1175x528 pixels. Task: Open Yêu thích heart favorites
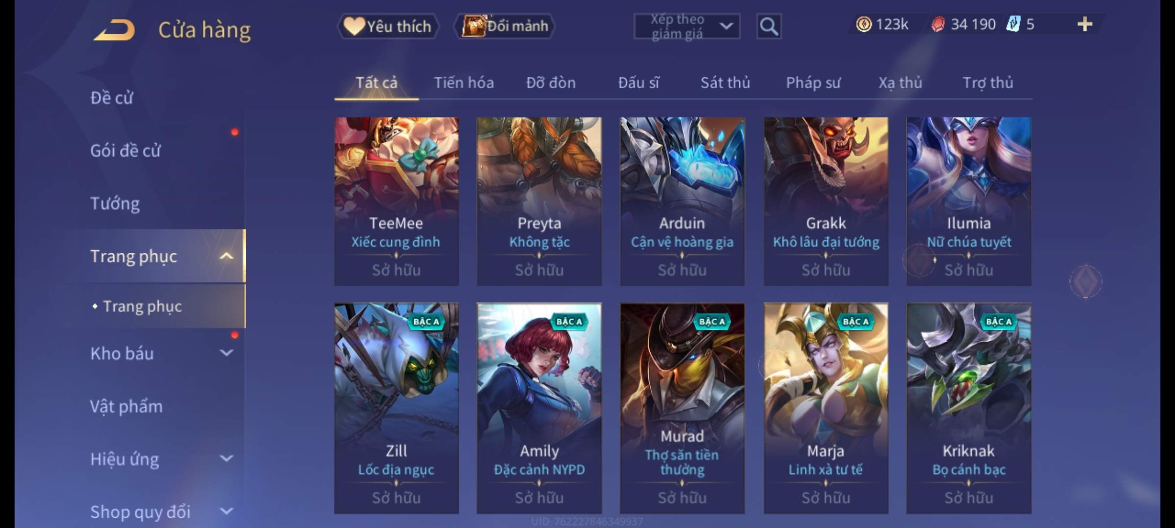(388, 26)
